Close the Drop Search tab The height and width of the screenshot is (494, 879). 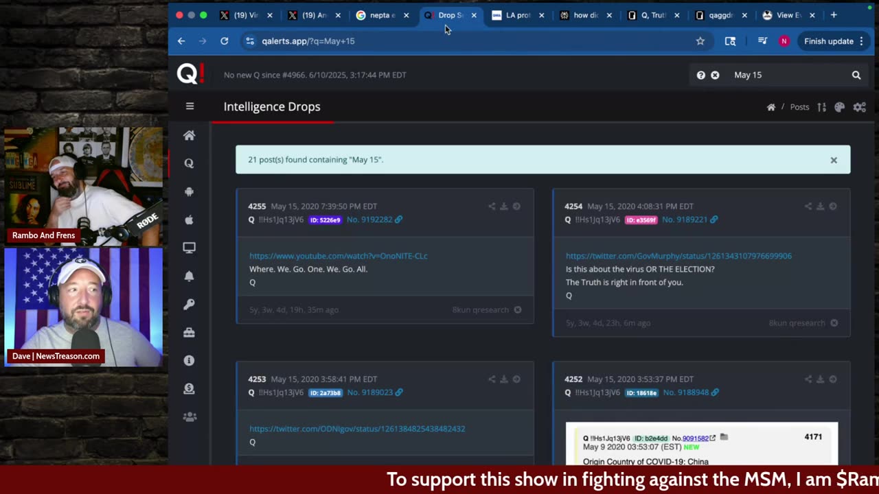[474, 15]
